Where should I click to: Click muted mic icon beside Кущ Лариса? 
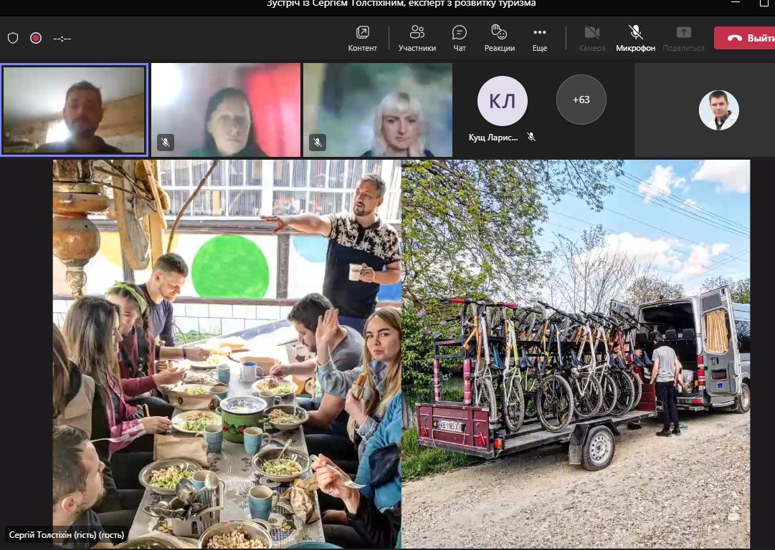click(531, 137)
